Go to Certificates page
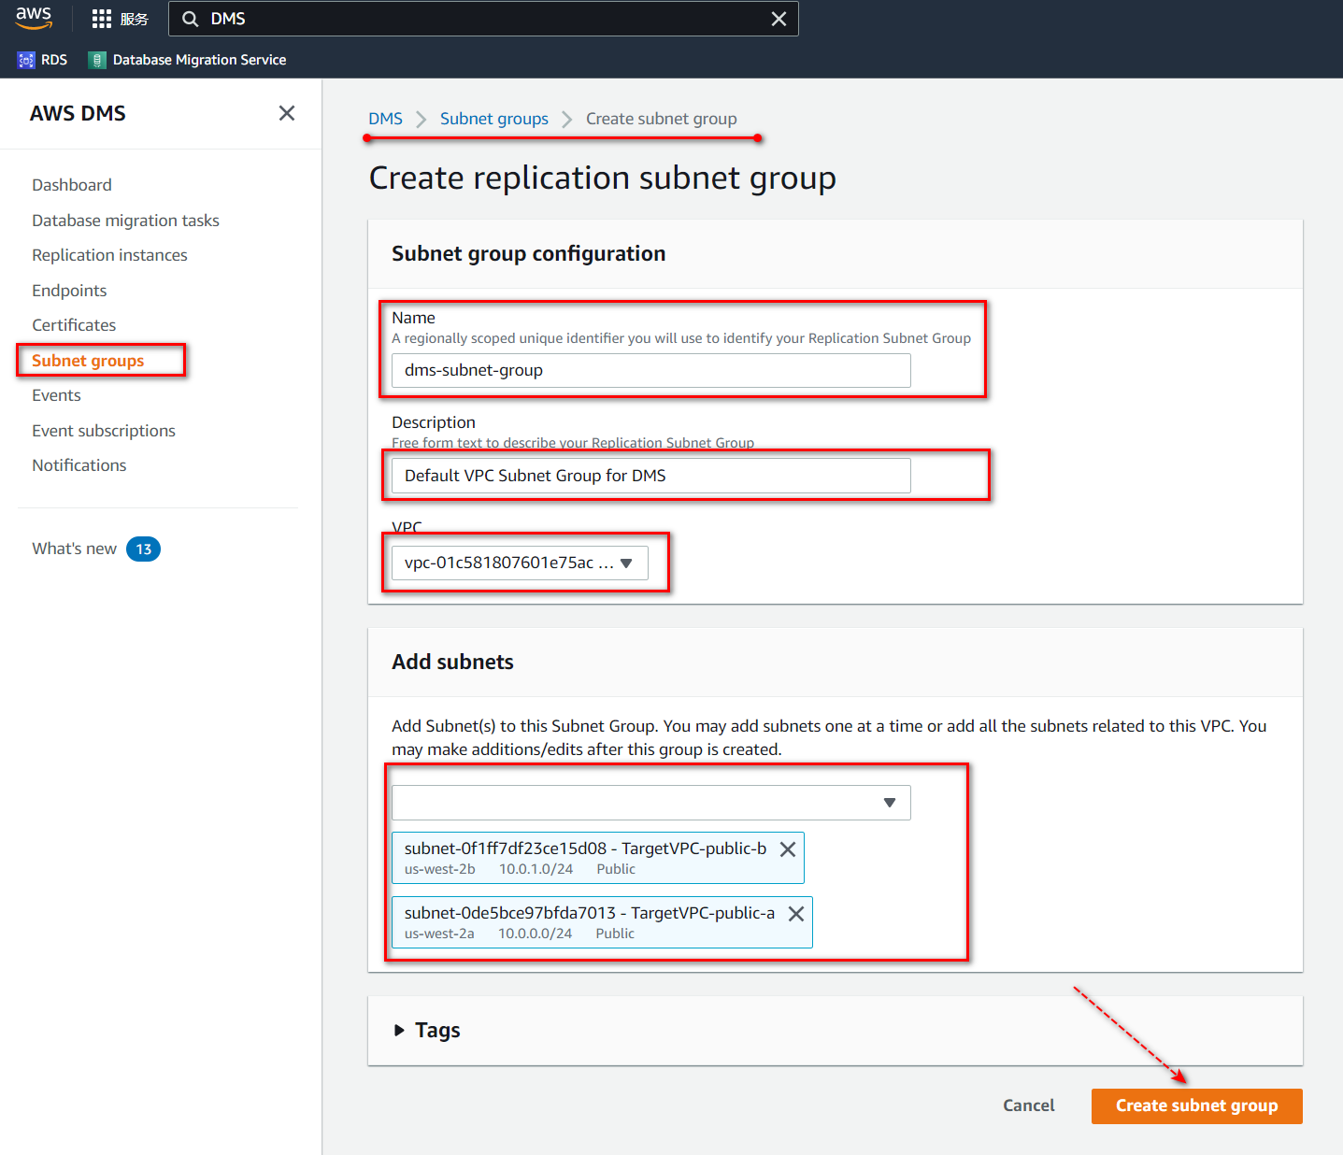 [x=74, y=325]
